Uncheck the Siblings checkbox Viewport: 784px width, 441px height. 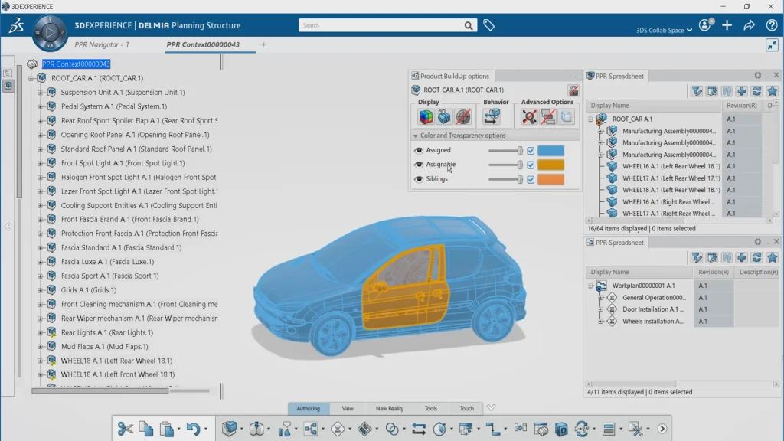coord(531,179)
